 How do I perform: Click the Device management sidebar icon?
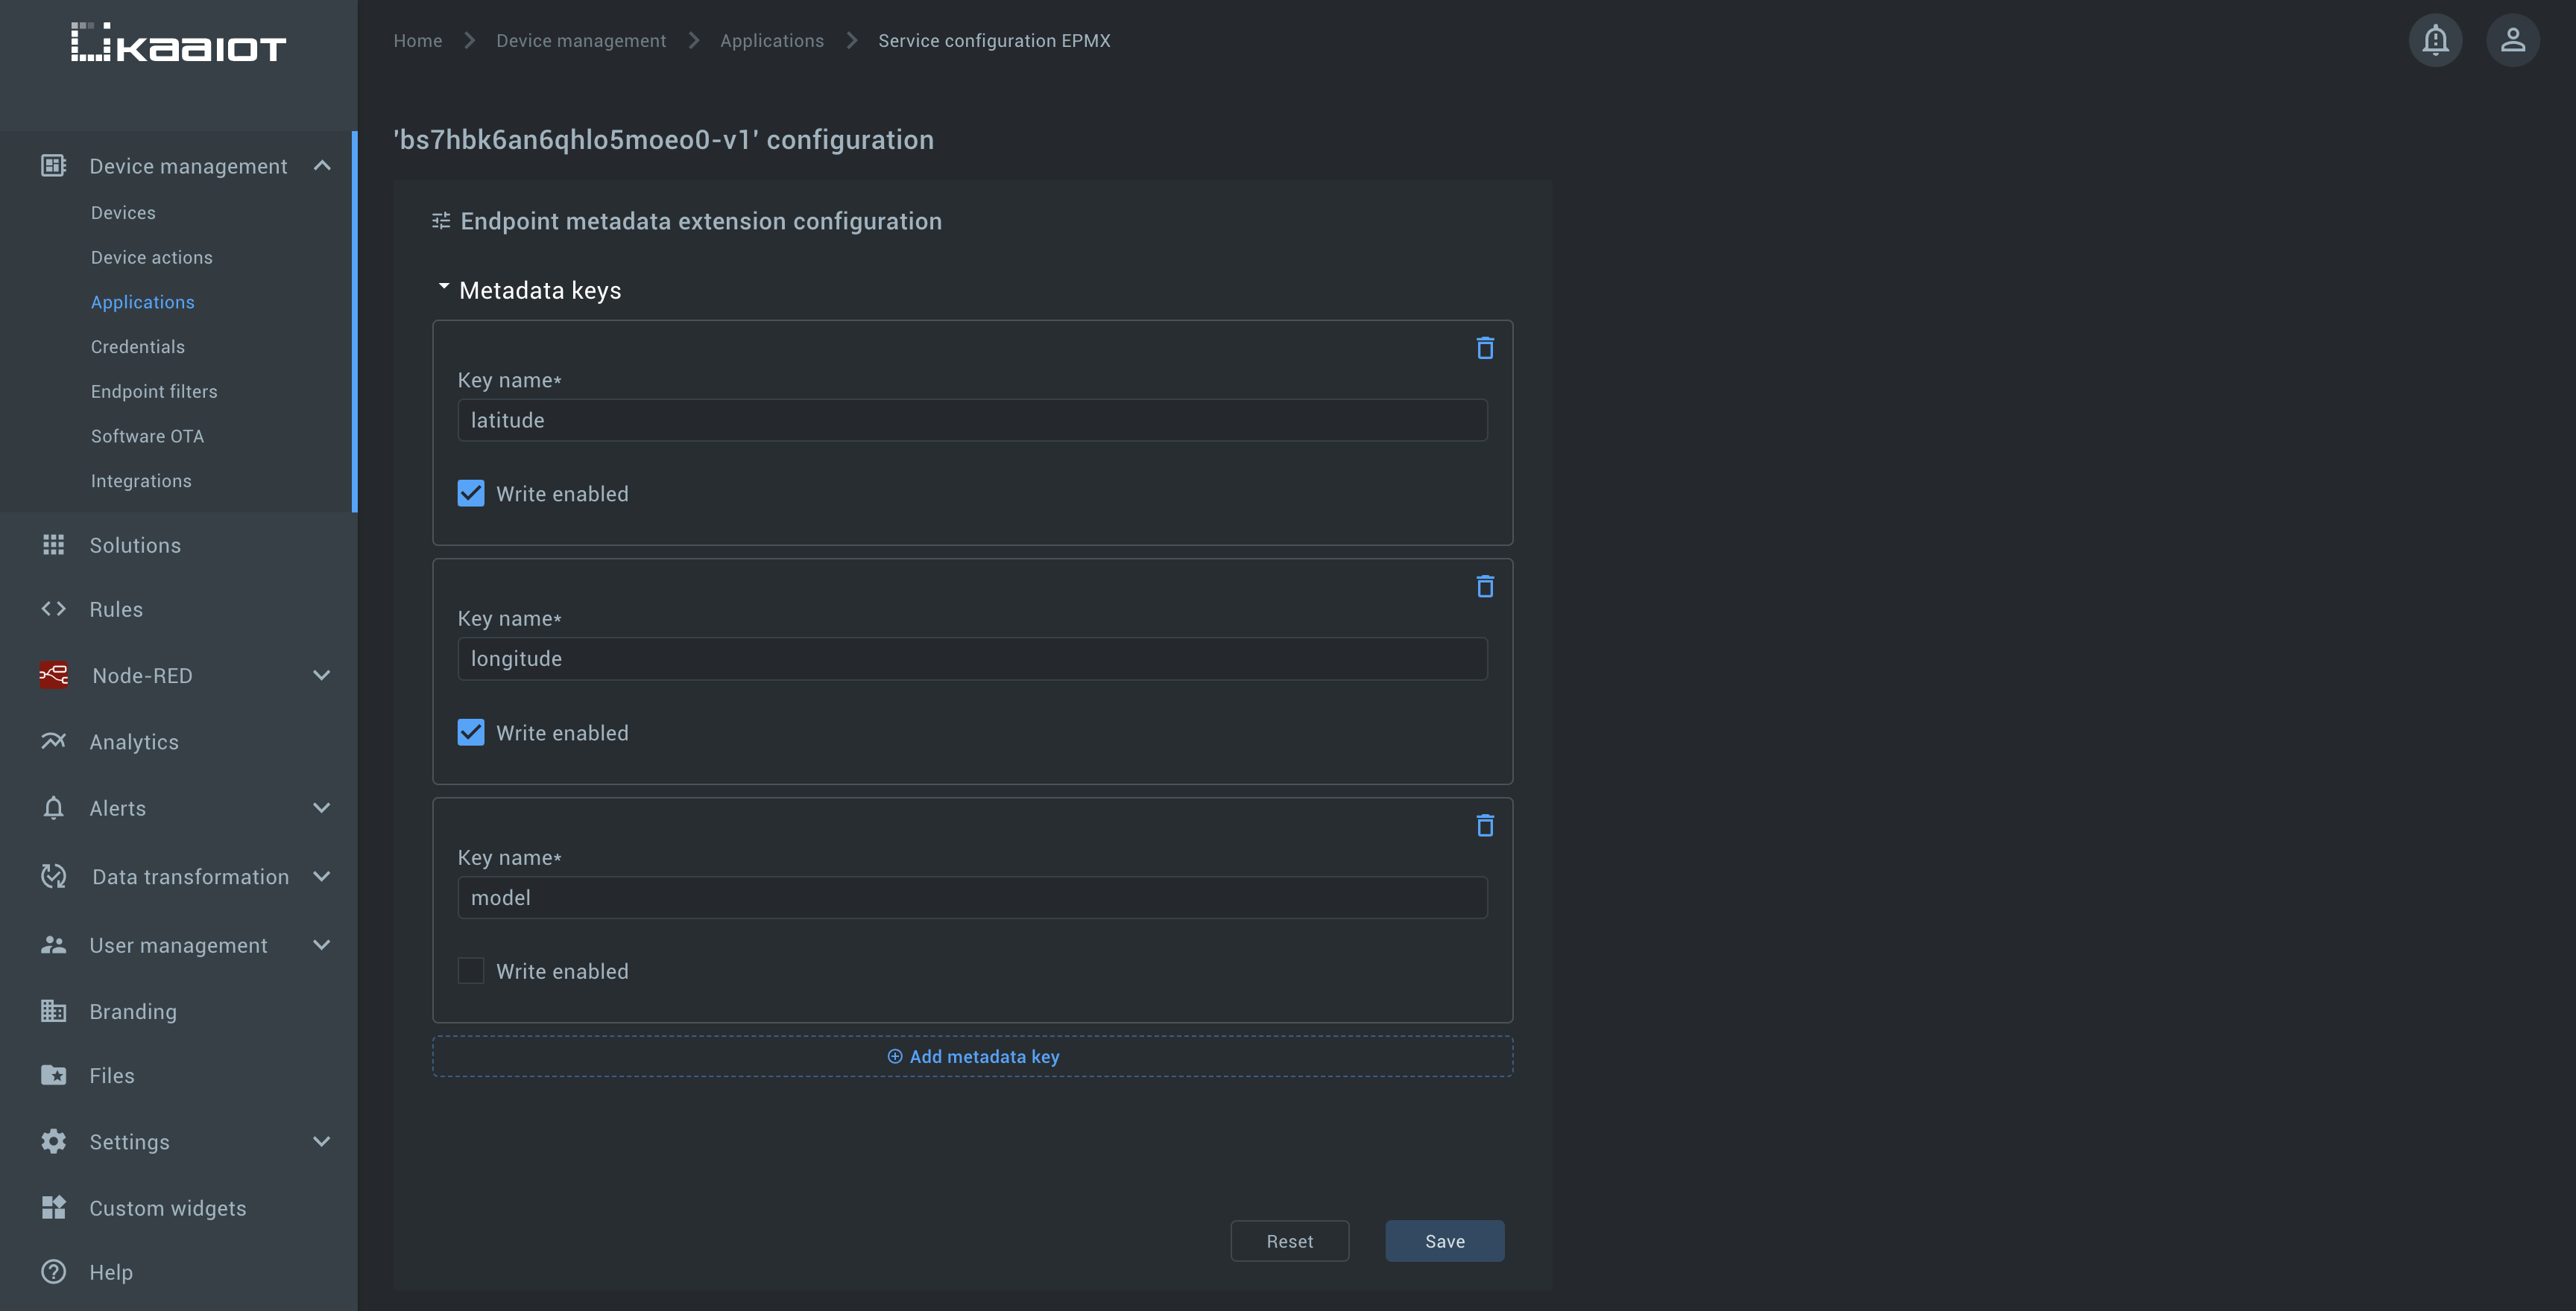click(x=53, y=166)
